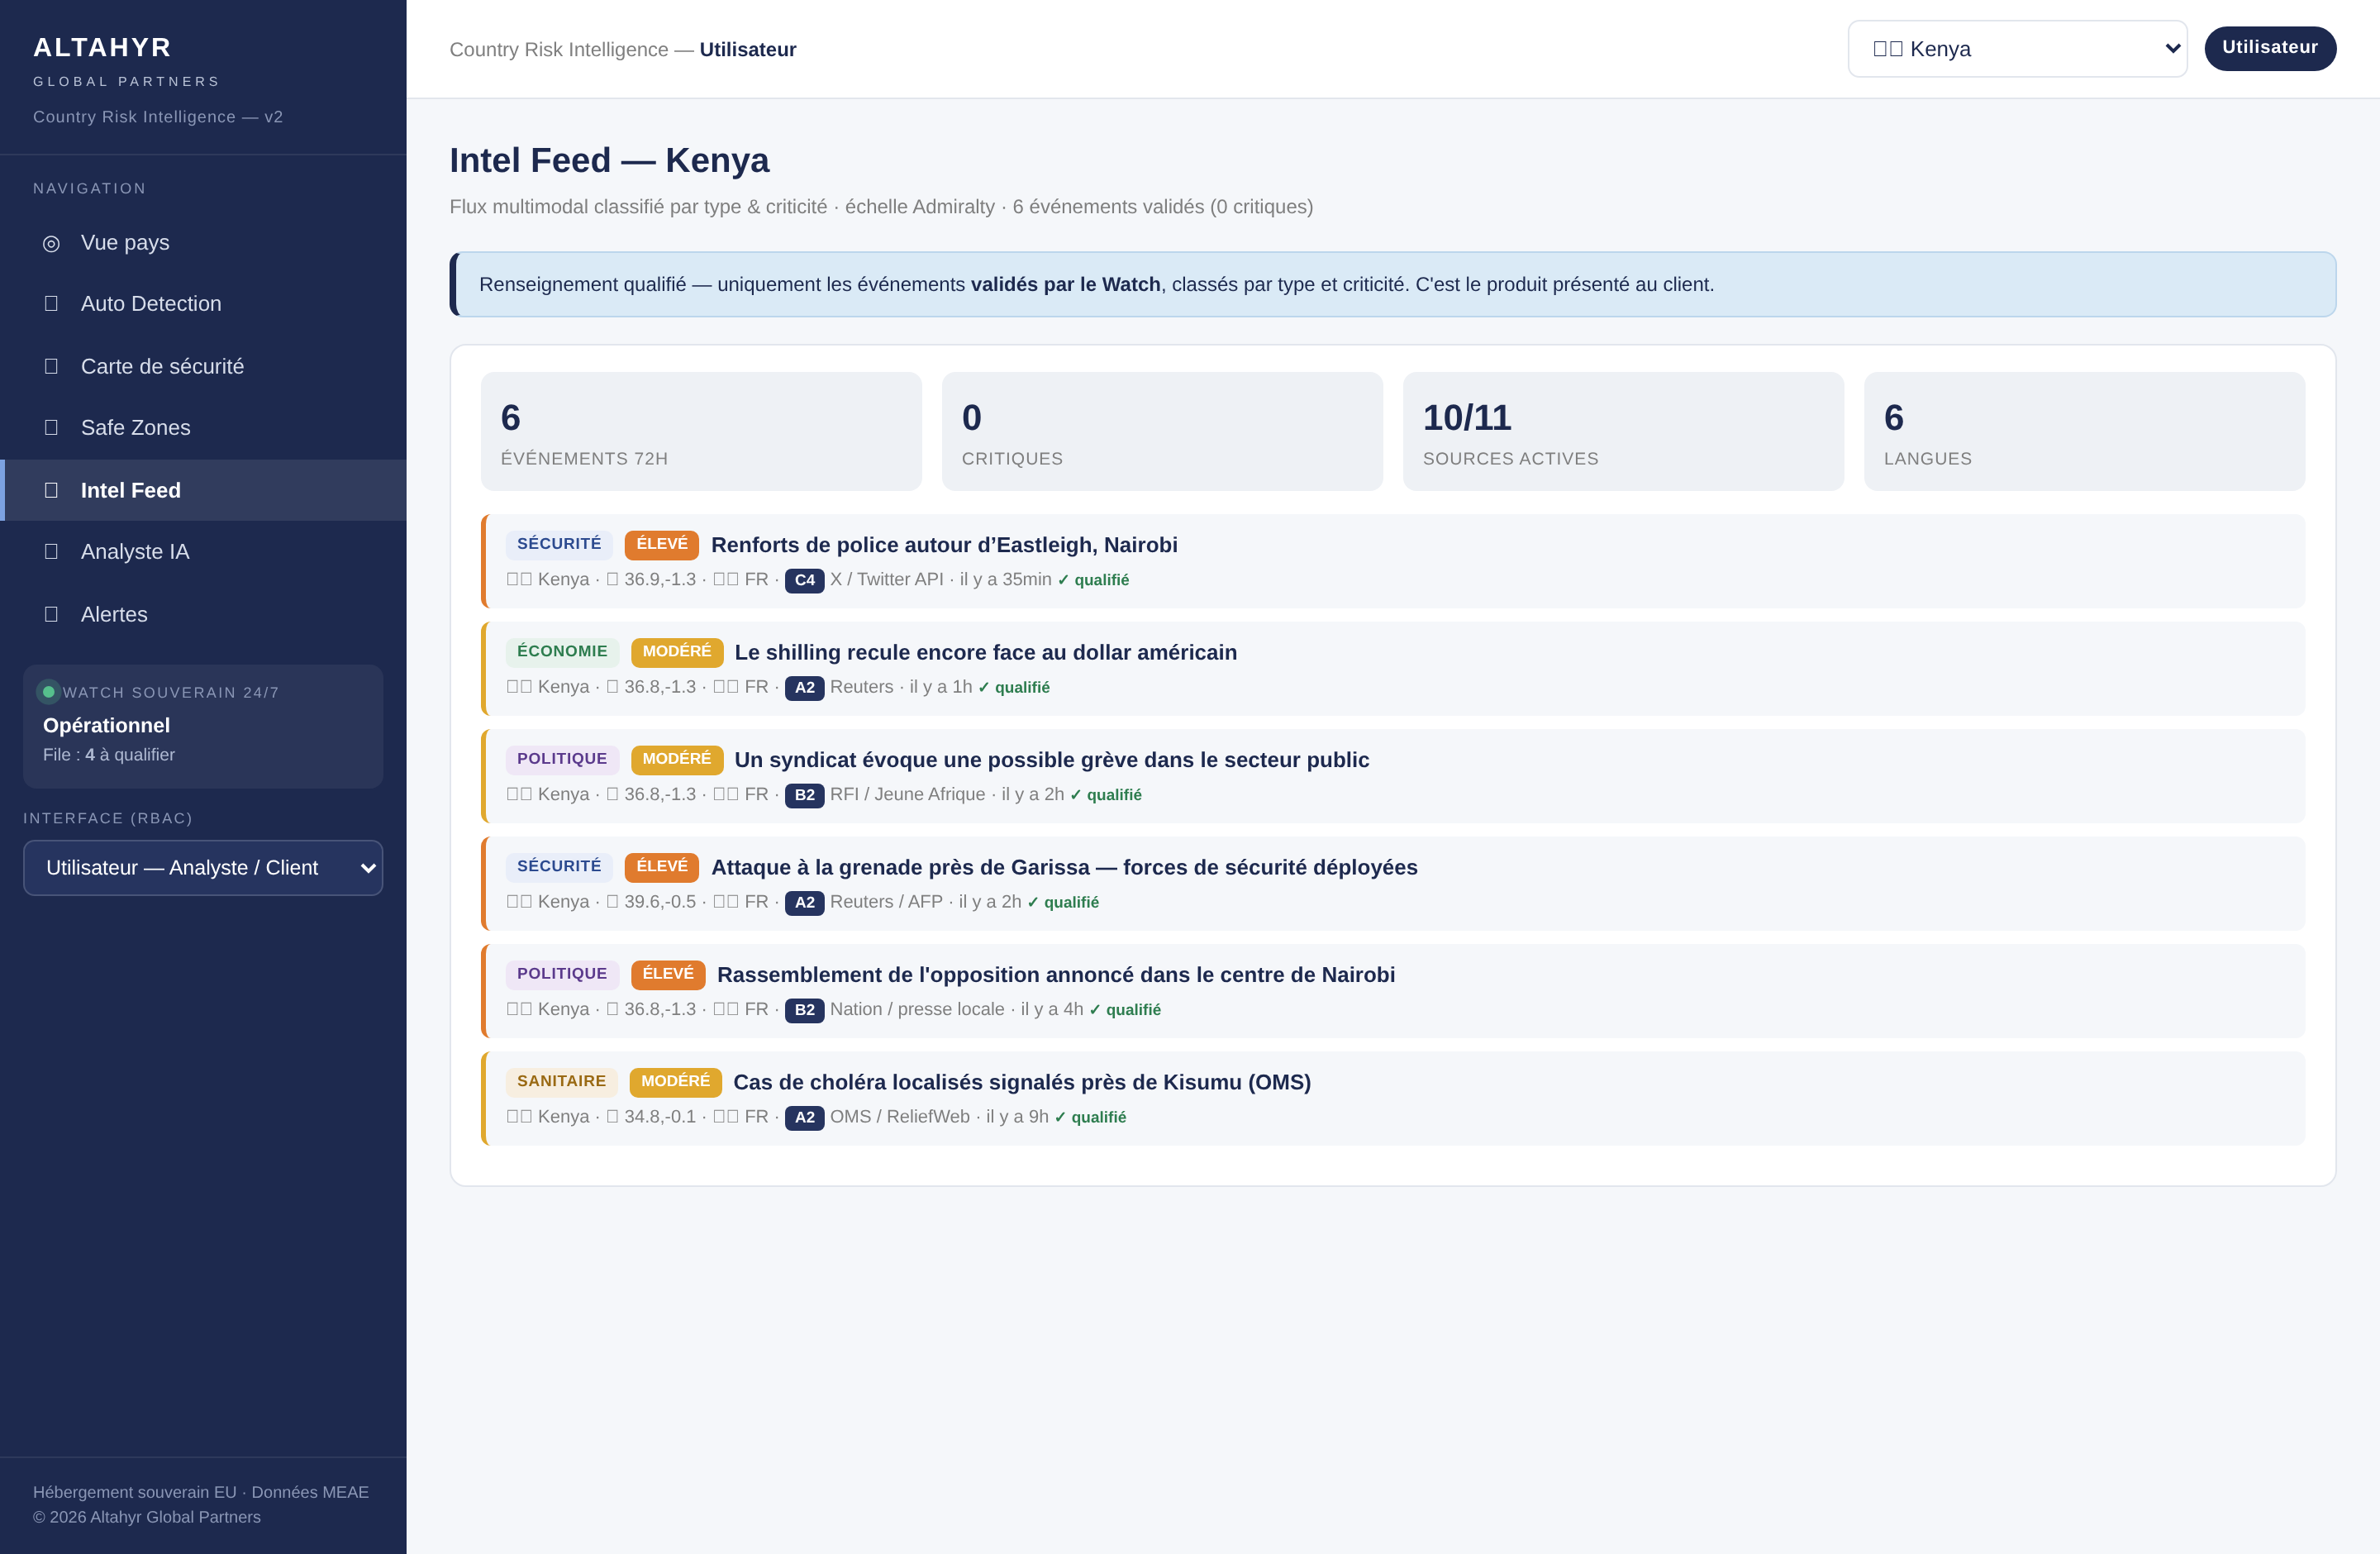Click ÉLEVÉ badge on Garissa event
Viewport: 2380px width, 1554px height.
pos(662,866)
